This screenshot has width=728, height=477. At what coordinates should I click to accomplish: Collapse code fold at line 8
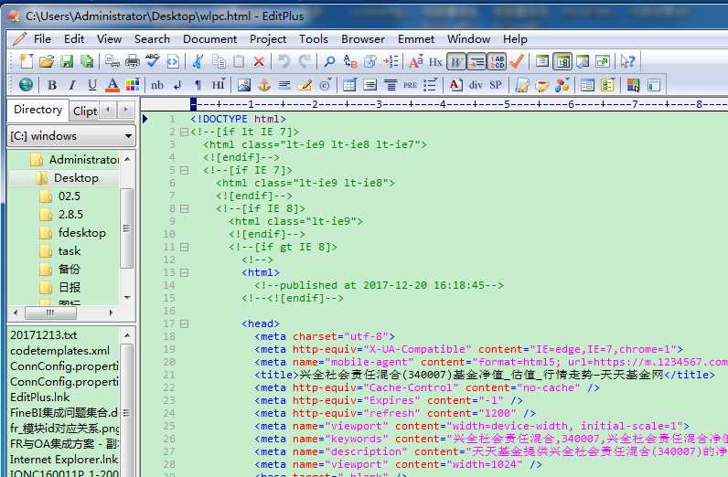click(x=185, y=209)
